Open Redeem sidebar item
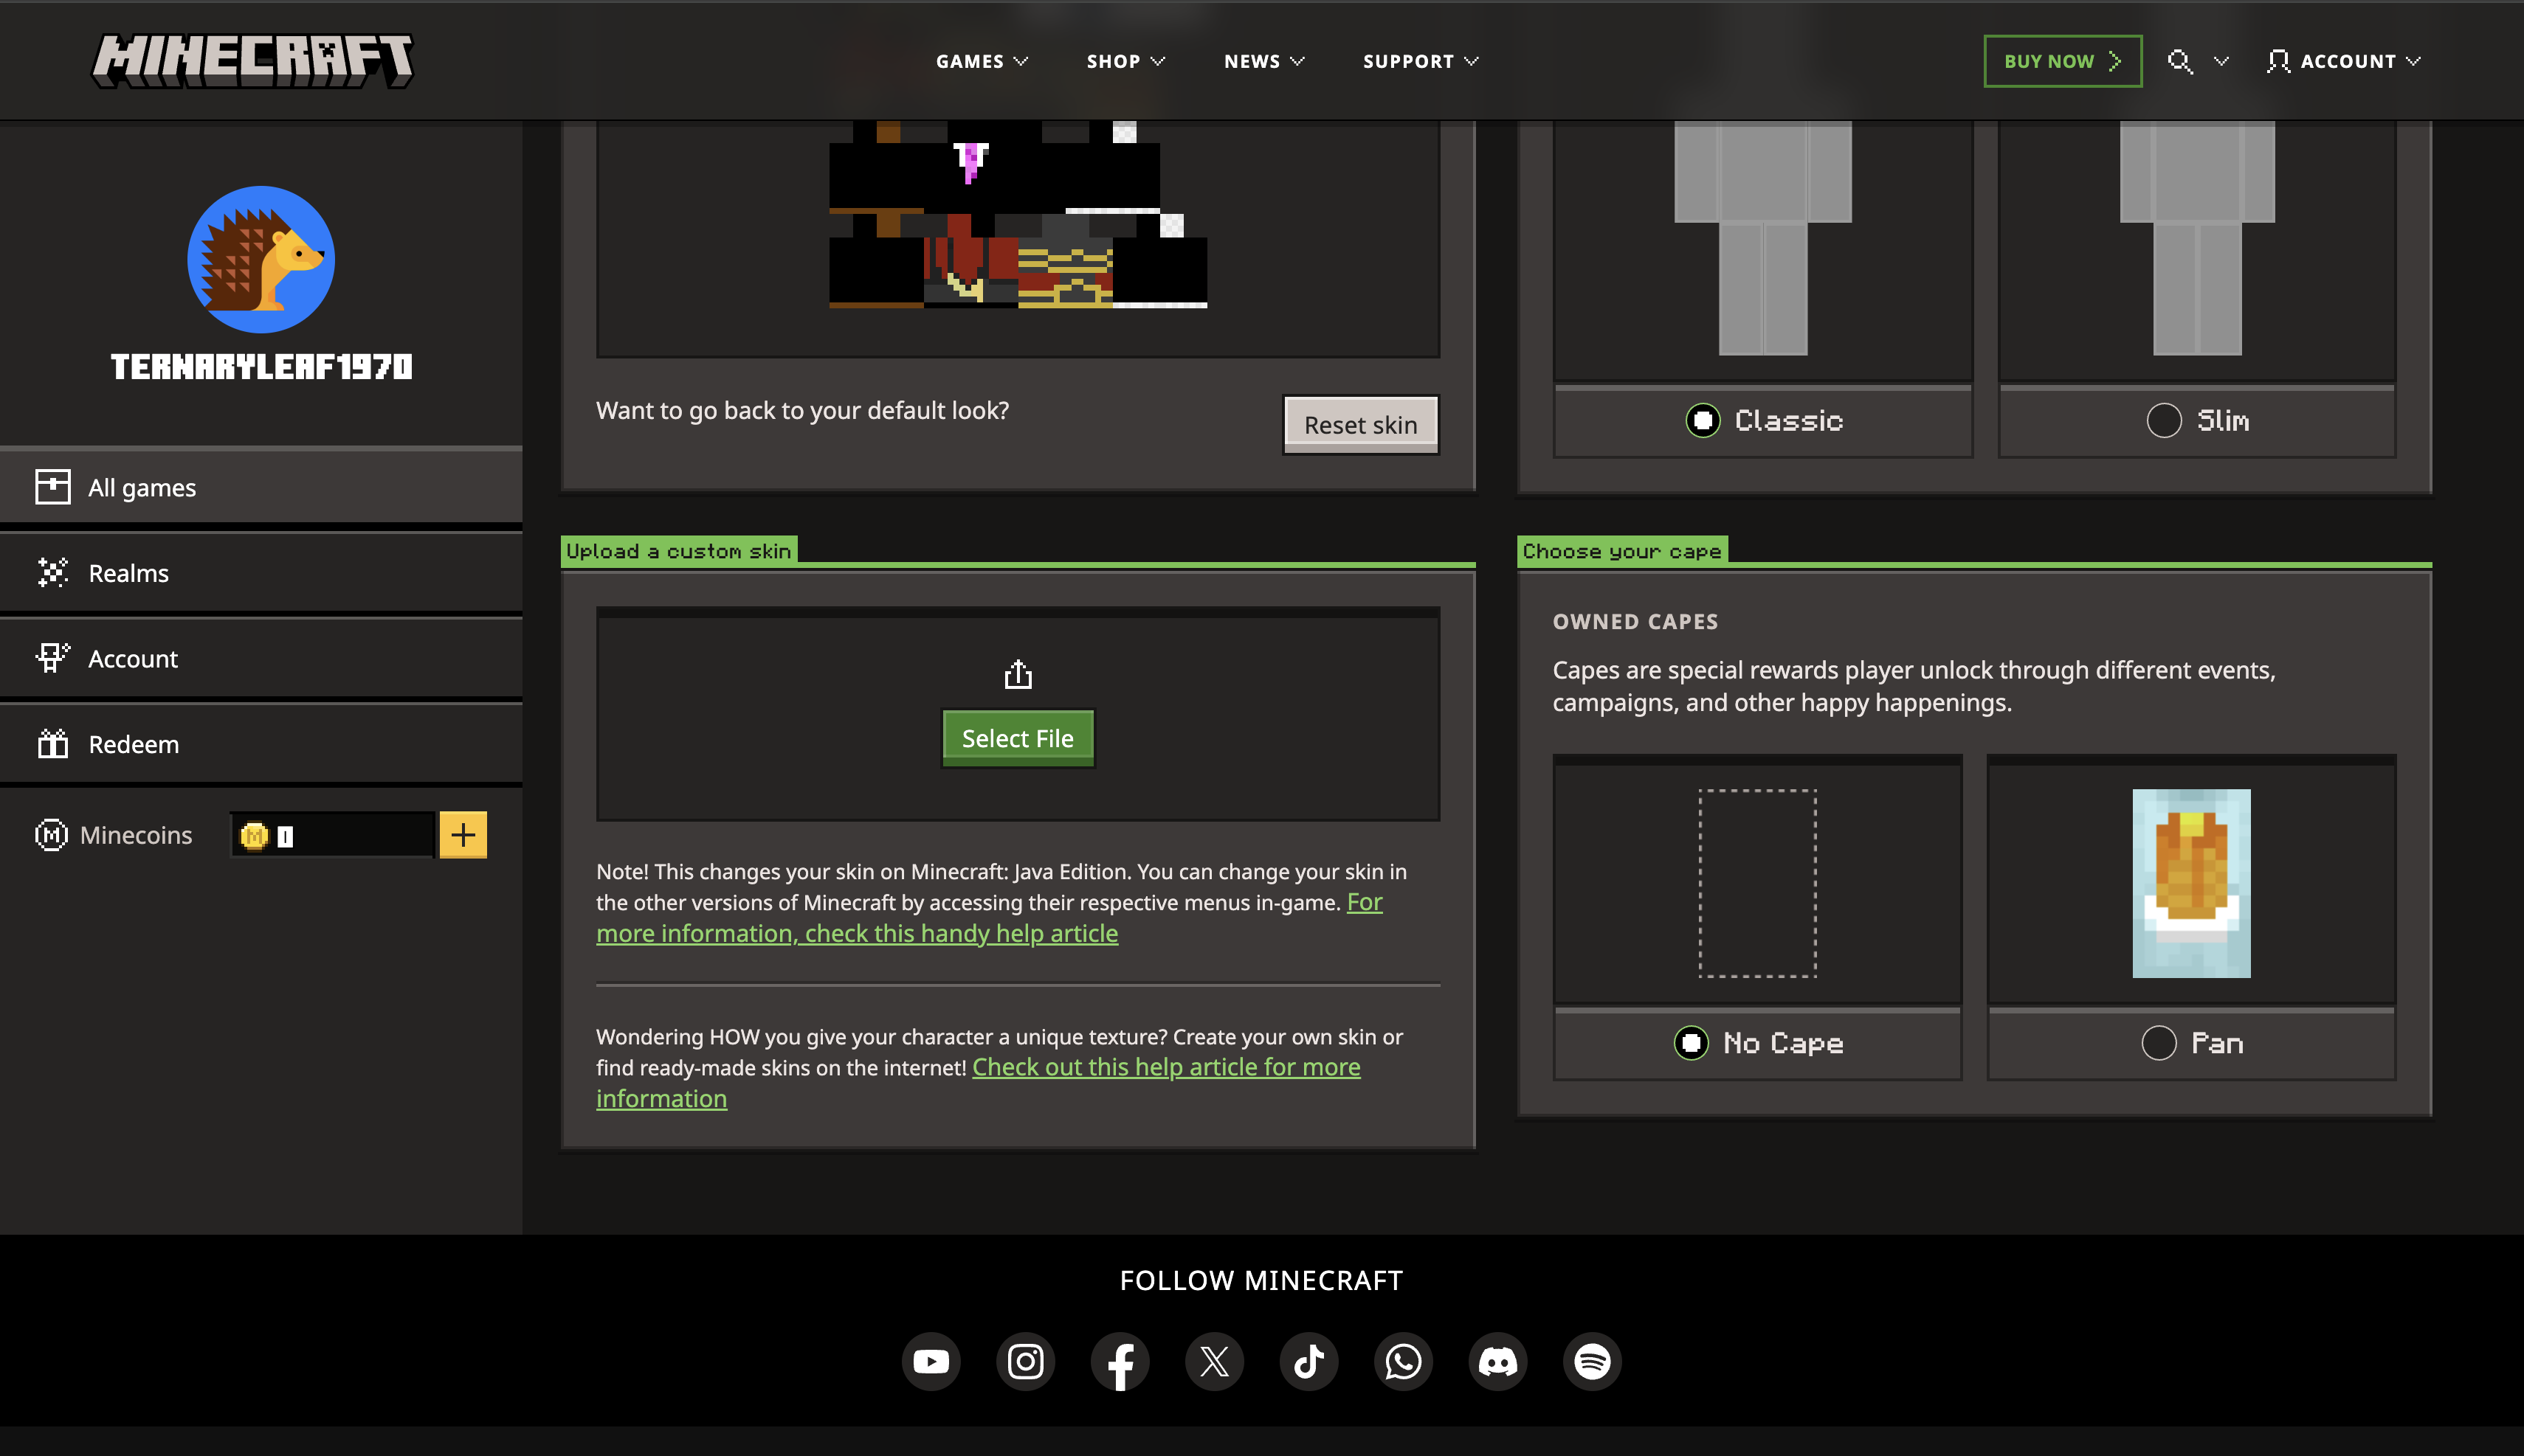The height and width of the screenshot is (1456, 2524). (x=133, y=744)
